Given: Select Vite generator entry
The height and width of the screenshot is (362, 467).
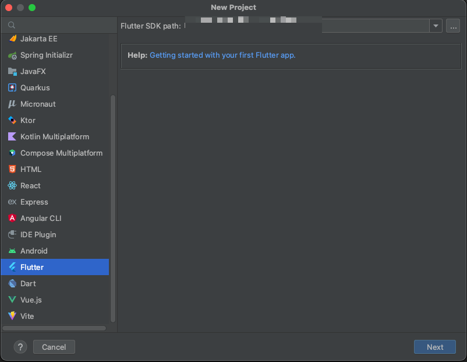Looking at the screenshot, I should tap(55, 316).
